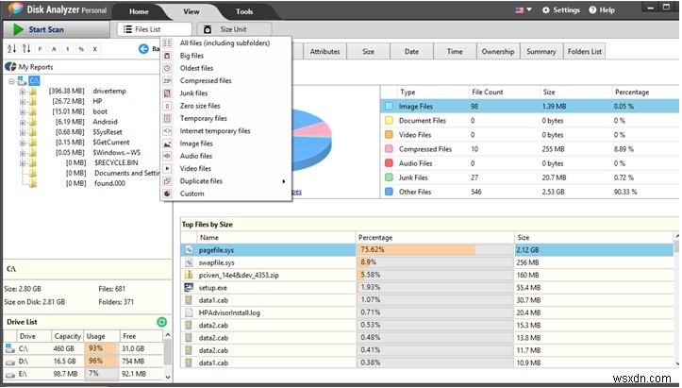
Task: Select 'All files (including subfolders)' menu item
Action: pos(225,42)
